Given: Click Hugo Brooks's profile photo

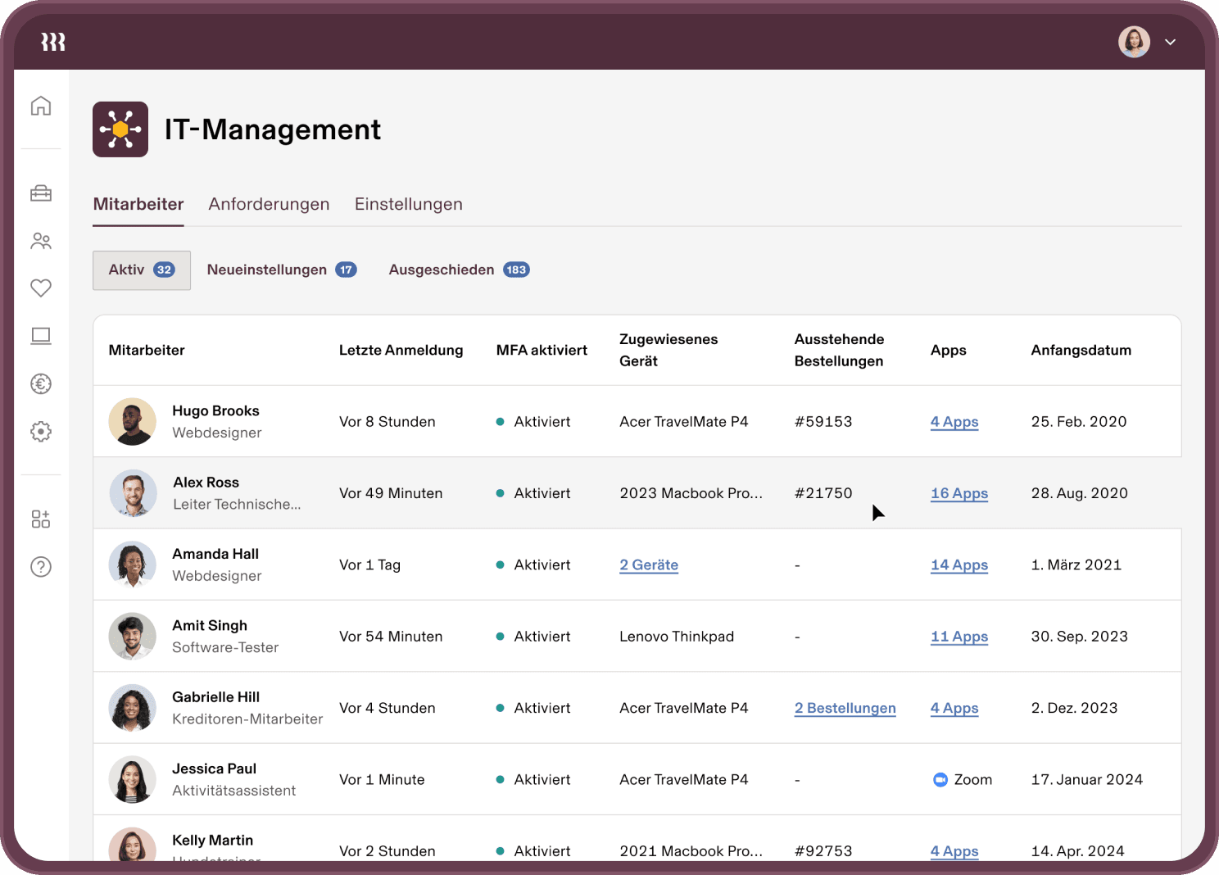Looking at the screenshot, I should [133, 422].
